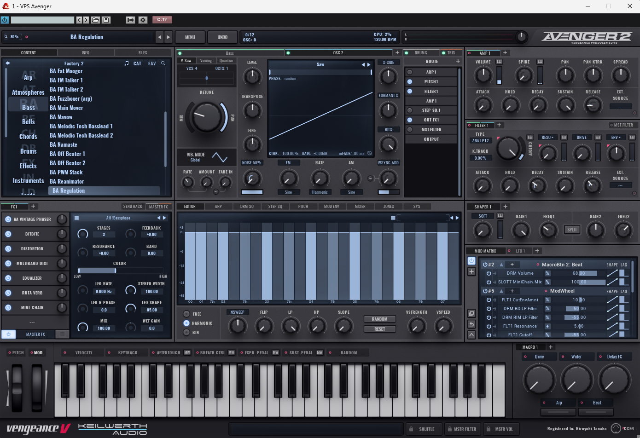Go to previous host preset with left chevron
The height and width of the screenshot is (438, 640).
(79, 20)
